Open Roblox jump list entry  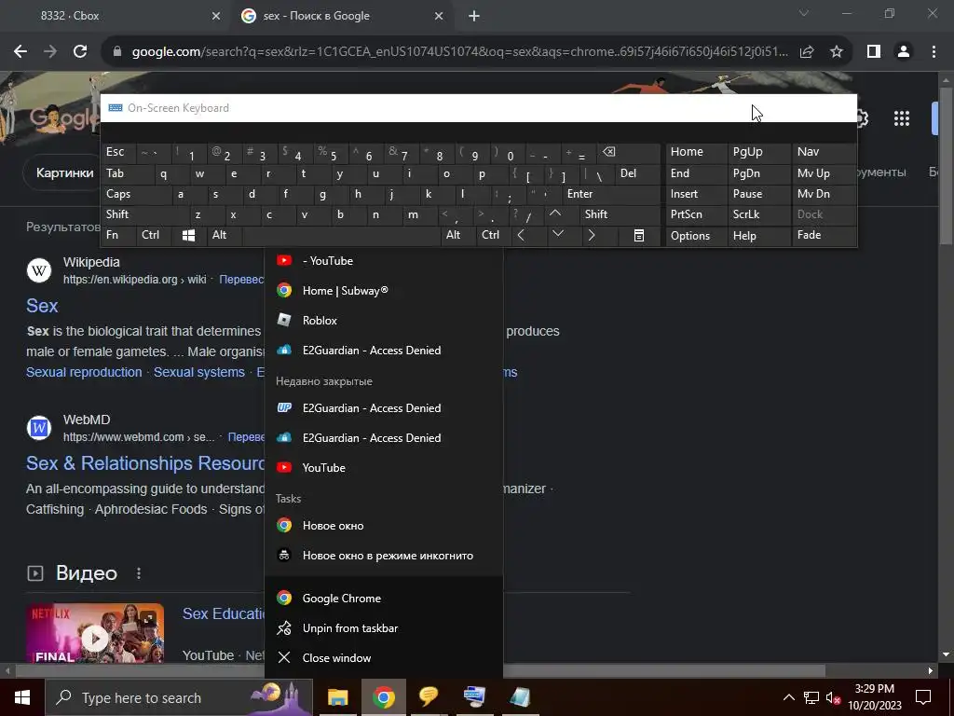coord(384,321)
